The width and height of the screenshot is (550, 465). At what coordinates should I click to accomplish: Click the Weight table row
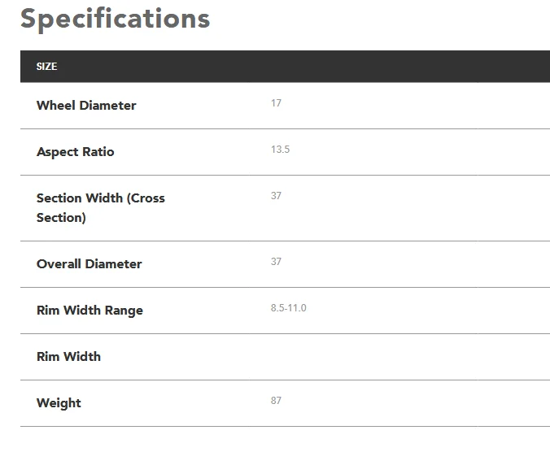(x=286, y=403)
